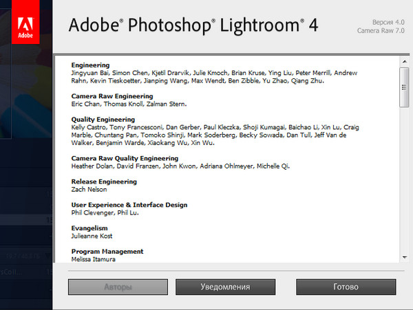Image resolution: width=413 pixels, height=310 pixels.
Task: Click the Camera Raw 7.0 label
Action: tap(382, 31)
